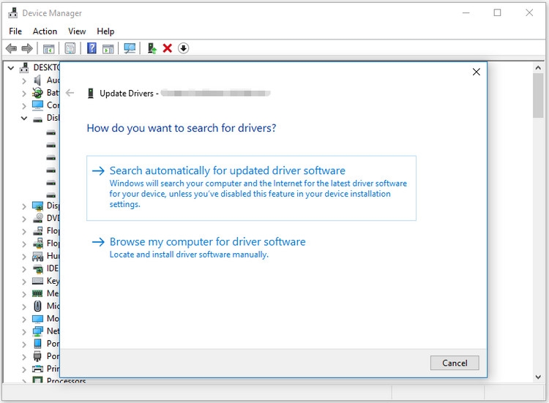Click the vertical scrollbar thumb in Device Manager
The width and height of the screenshot is (549, 403).
538,95
